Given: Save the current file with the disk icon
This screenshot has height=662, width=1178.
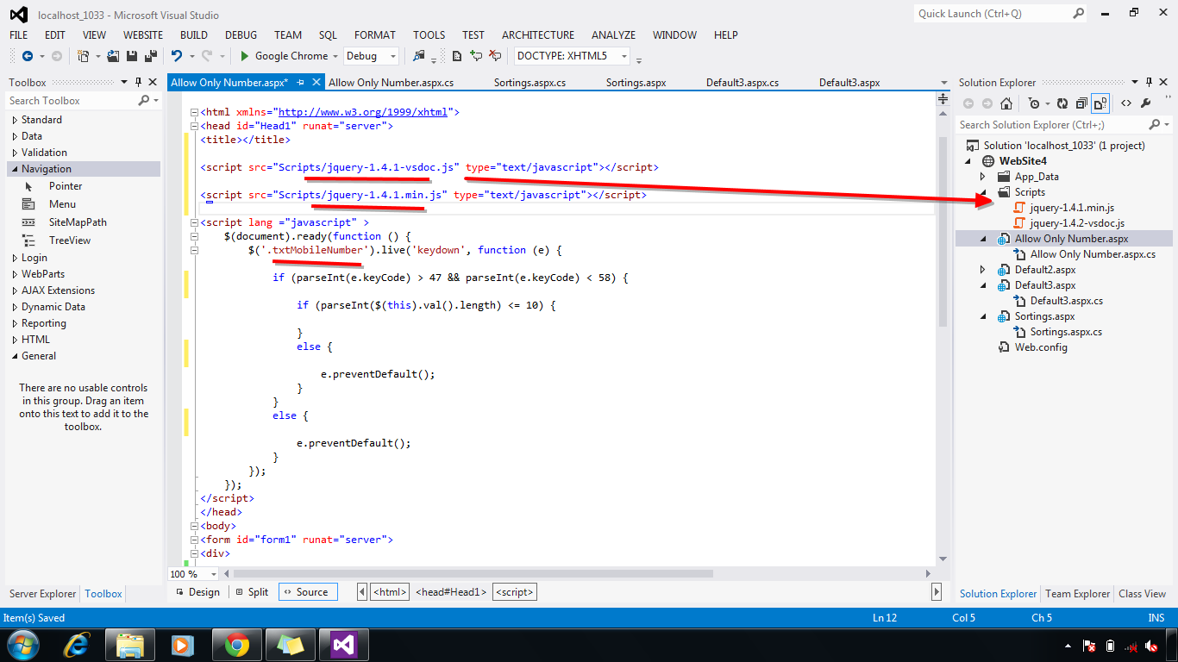Looking at the screenshot, I should tap(132, 56).
